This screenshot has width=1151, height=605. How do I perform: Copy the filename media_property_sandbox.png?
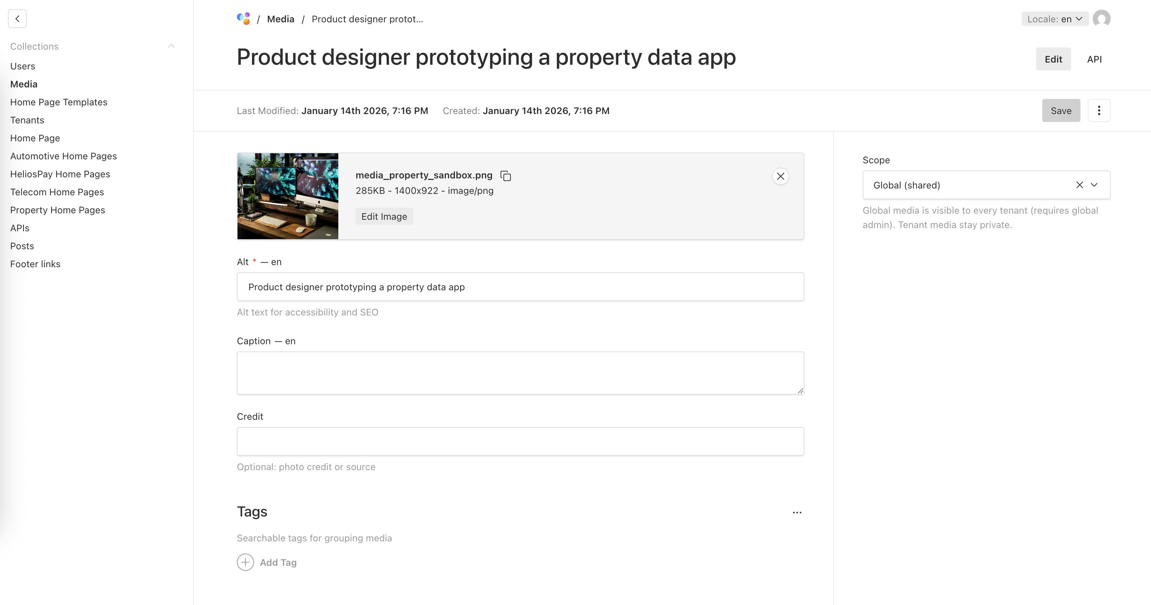[x=505, y=176]
